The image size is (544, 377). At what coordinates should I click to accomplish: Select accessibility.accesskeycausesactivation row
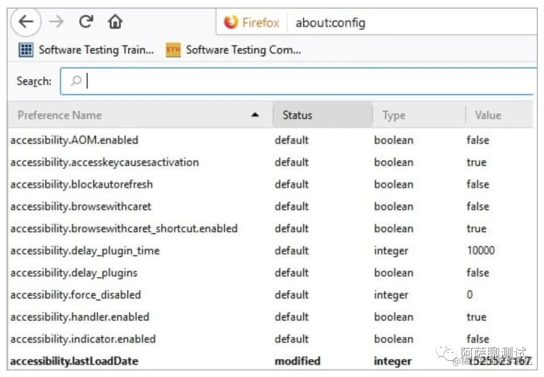(x=270, y=162)
